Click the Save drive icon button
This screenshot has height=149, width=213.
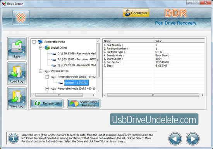(x=17, y=48)
